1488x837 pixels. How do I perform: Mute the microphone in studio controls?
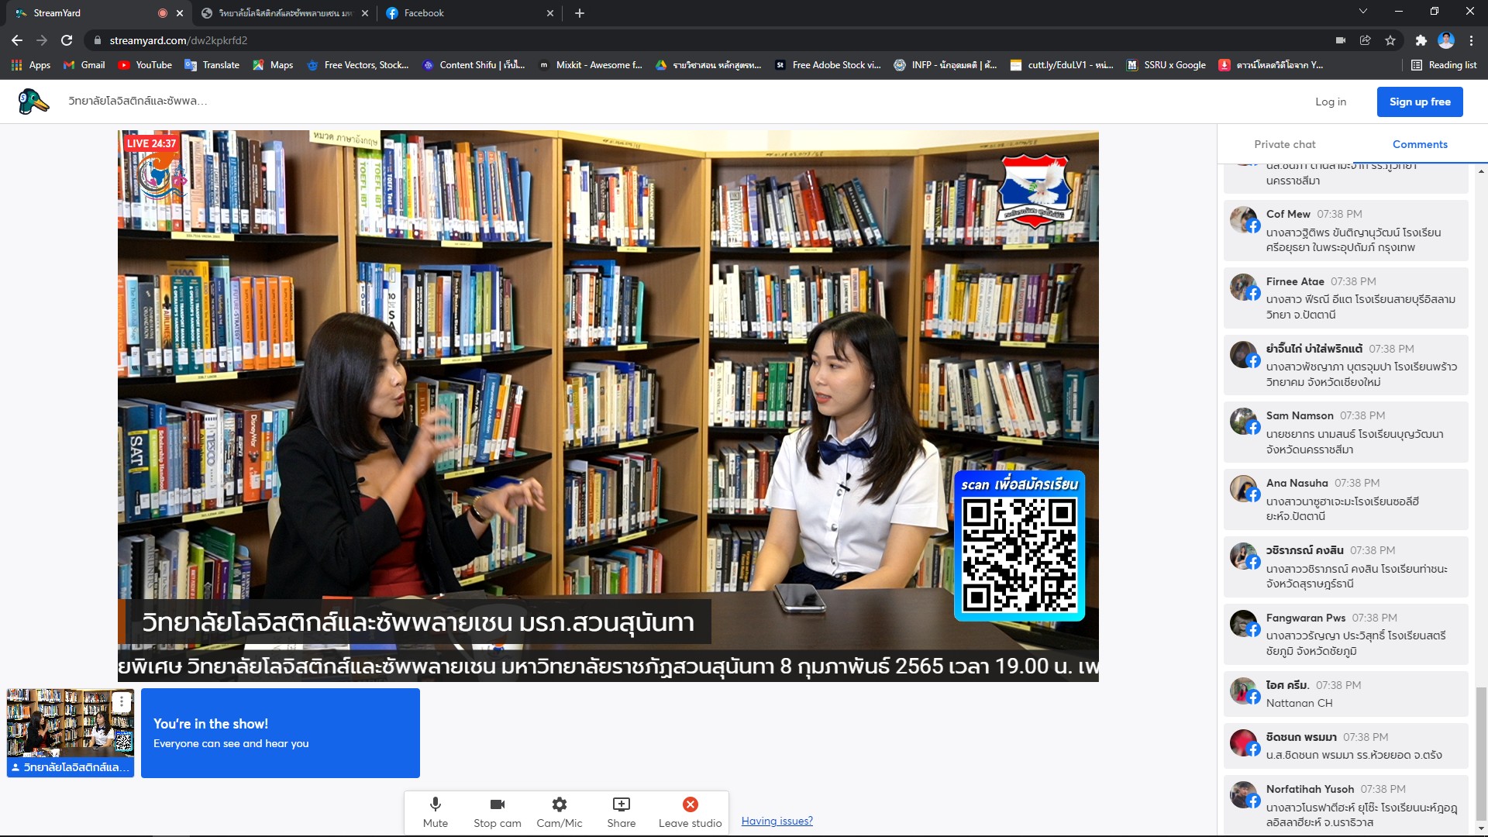point(435,811)
